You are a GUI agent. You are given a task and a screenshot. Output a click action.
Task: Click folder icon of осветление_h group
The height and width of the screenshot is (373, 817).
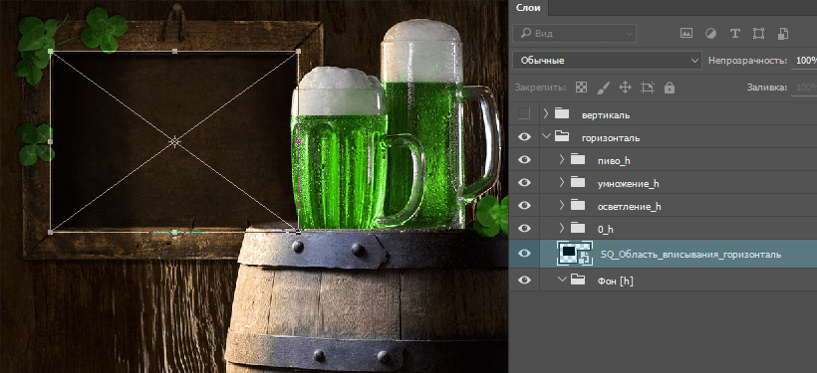point(578,206)
